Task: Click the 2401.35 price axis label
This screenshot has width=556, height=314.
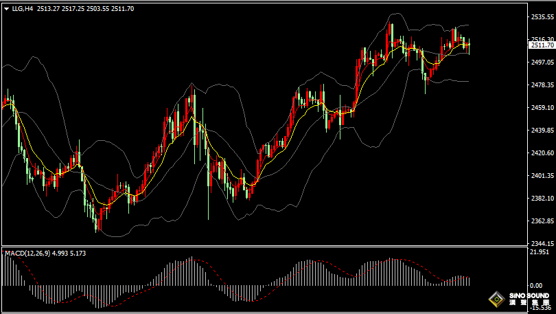Action: (541, 176)
